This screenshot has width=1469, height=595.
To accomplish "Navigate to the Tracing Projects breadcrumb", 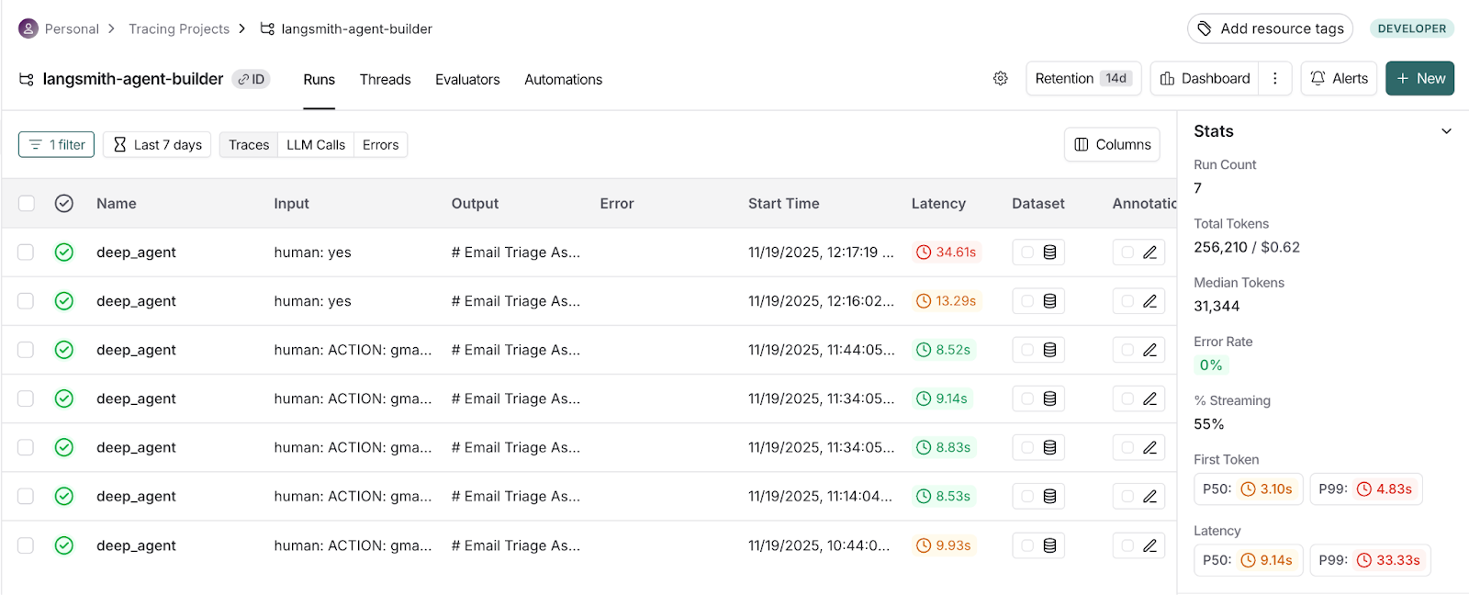I will 179,29.
